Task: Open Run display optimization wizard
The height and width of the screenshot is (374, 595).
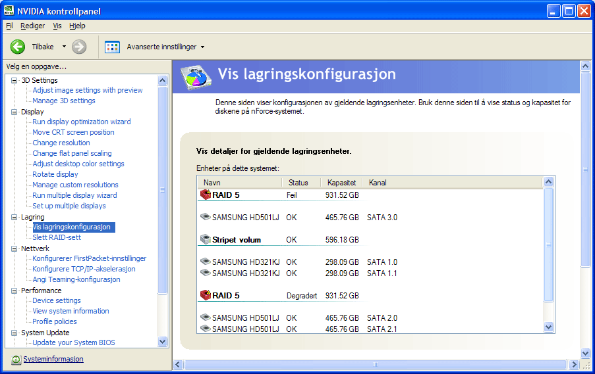Action: pos(82,122)
